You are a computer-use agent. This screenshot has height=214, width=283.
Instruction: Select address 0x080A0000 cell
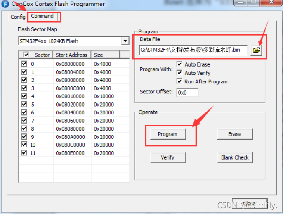tap(70, 137)
